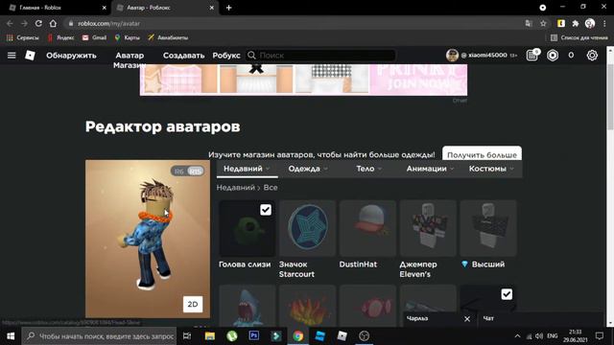The height and width of the screenshot is (345, 614).
Task: Open the Карты bookmark
Action: pos(127,37)
